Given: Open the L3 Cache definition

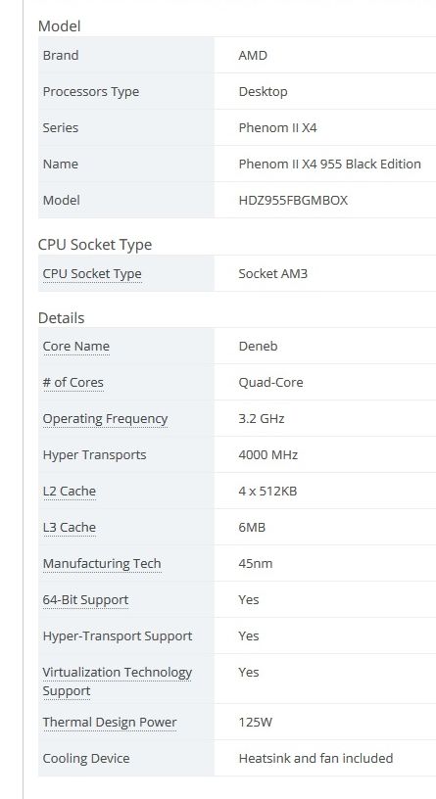Looking at the screenshot, I should click(x=70, y=527).
